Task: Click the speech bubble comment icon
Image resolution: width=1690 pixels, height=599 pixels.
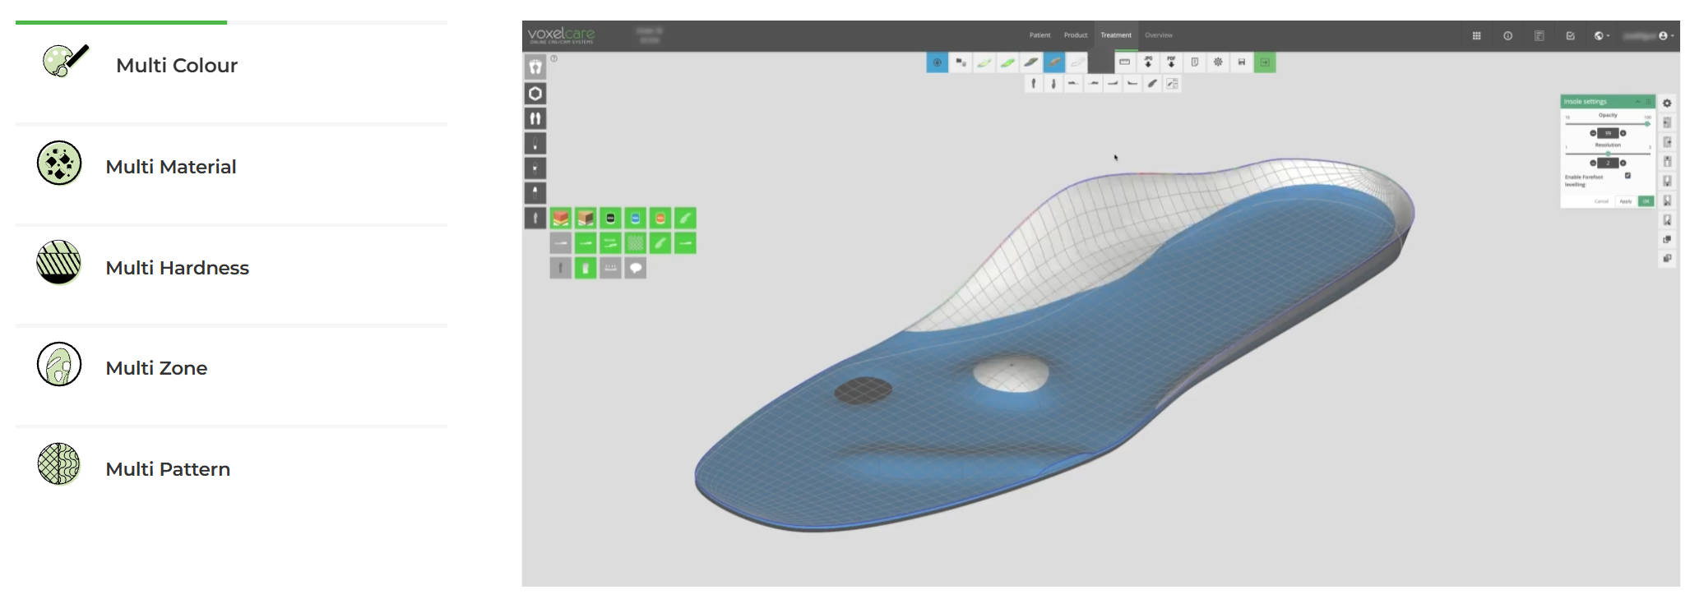Action: point(636,269)
